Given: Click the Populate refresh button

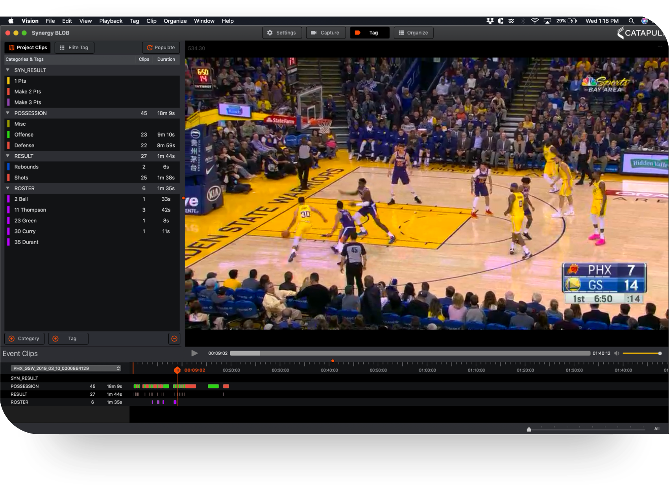Looking at the screenshot, I should (161, 48).
